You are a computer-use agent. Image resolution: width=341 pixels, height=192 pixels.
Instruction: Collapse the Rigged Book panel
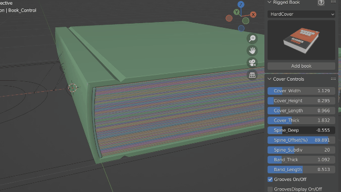pyautogui.click(x=270, y=2)
